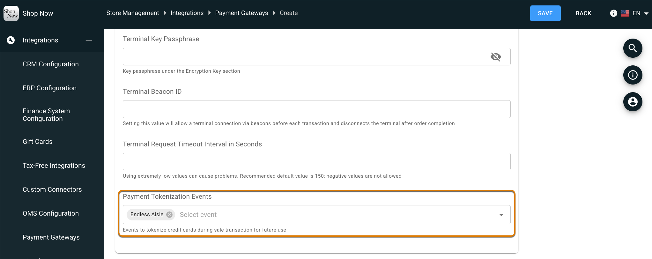Toggle passphrase visibility eye icon

click(x=496, y=57)
